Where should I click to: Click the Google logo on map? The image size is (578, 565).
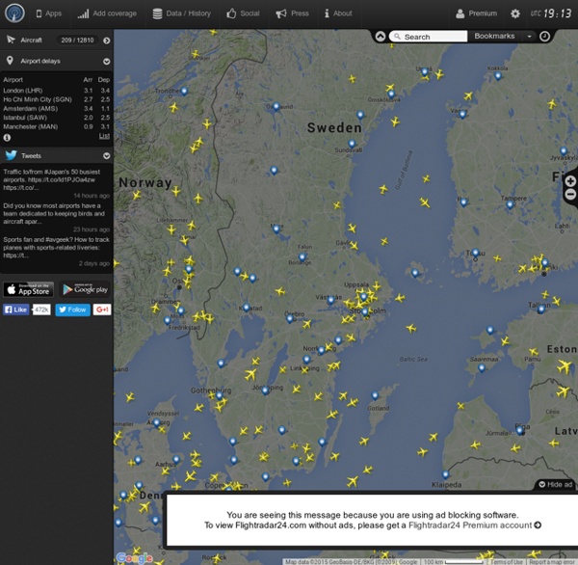(134, 558)
